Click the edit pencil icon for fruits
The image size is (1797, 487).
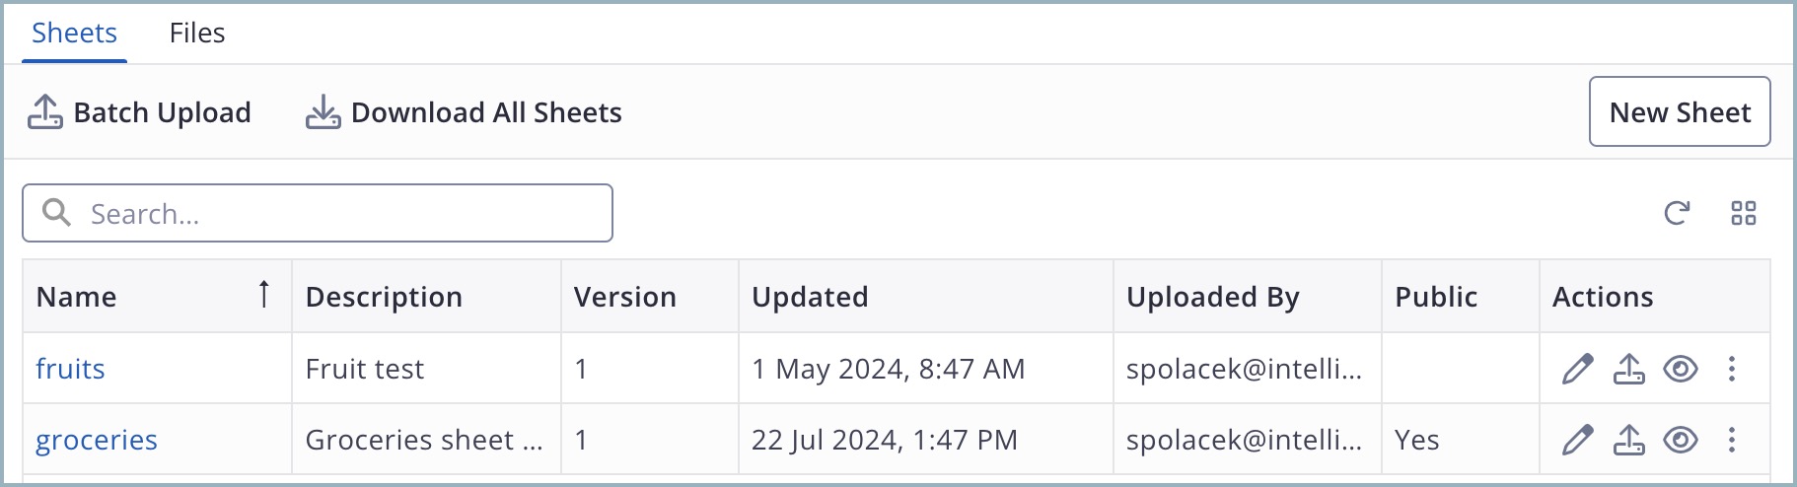click(x=1578, y=369)
